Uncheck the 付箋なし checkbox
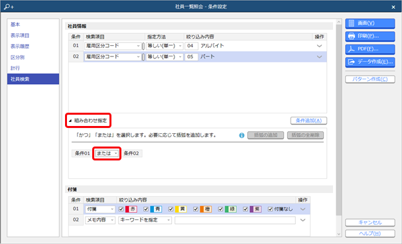Viewport: 402px width, 244px height. coord(270,209)
